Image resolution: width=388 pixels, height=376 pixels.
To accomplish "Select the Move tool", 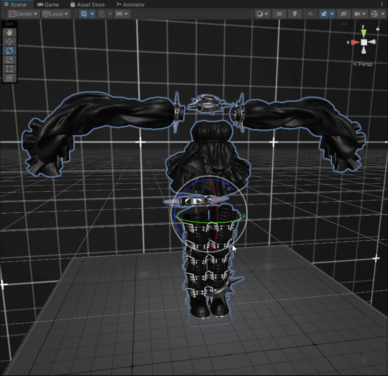I will 9,42.
